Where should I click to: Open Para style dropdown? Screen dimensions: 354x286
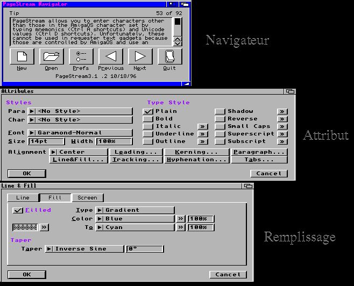[80, 111]
